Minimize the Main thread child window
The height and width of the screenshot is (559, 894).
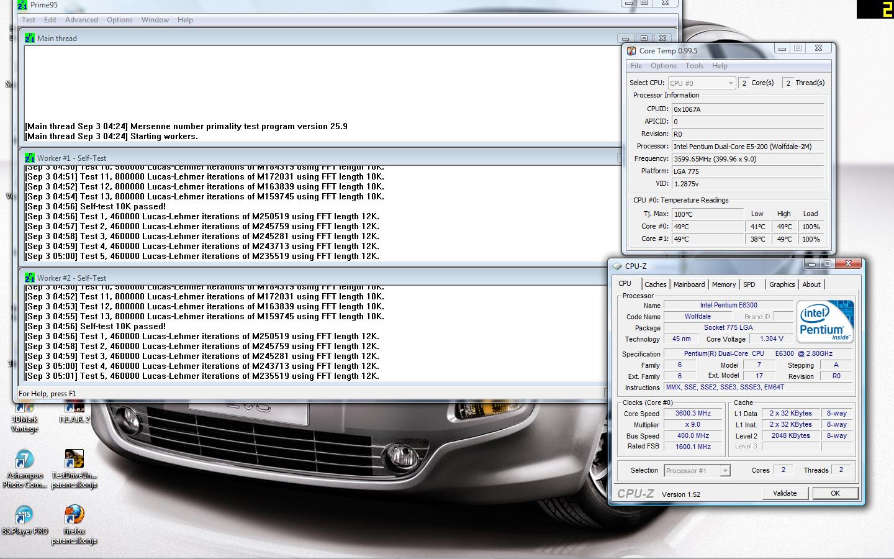(626, 39)
